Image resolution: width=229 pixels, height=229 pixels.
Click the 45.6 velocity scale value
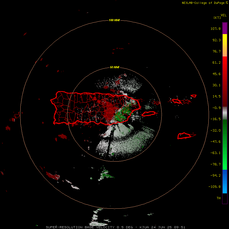click(x=217, y=74)
